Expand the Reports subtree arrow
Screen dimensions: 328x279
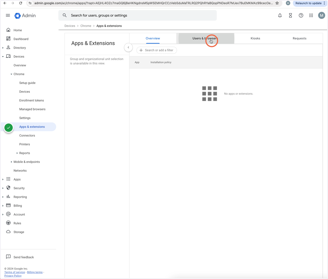point(17,153)
